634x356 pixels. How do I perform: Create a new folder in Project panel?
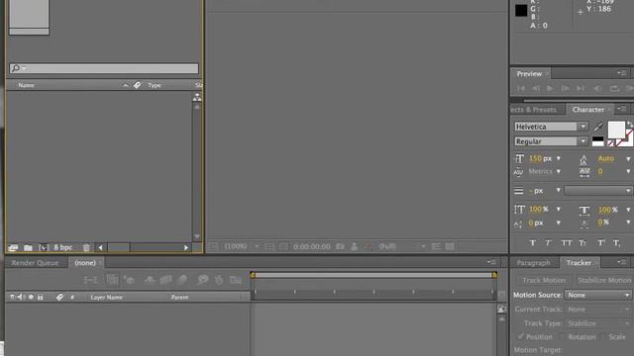[28, 247]
